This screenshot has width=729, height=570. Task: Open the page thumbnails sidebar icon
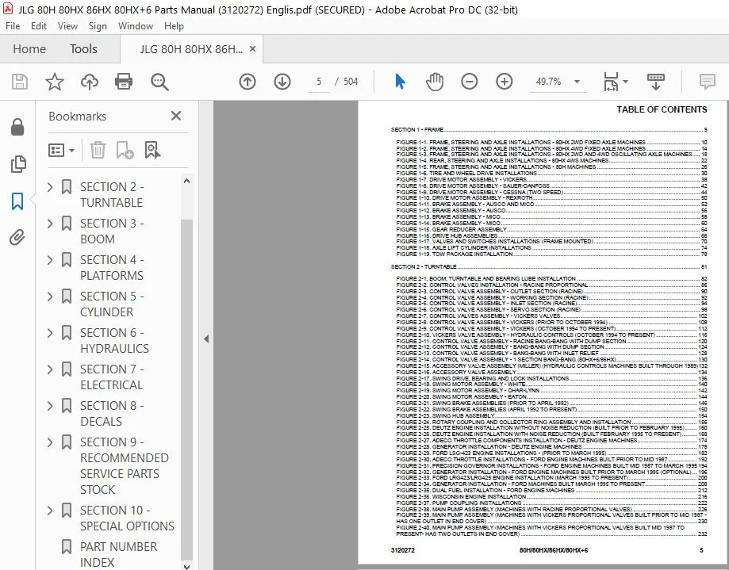coord(17,164)
